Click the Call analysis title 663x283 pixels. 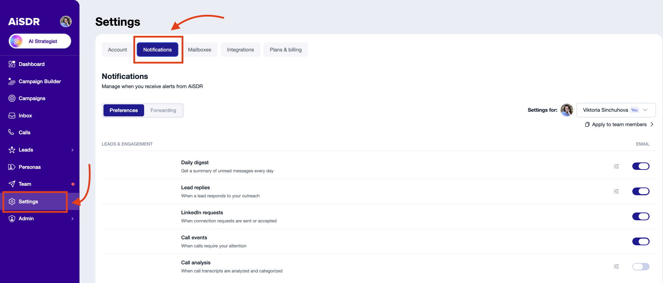click(x=196, y=263)
